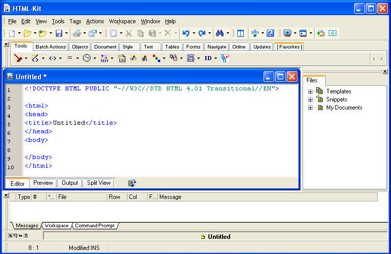Open the dropdown arrow next to New file

point(19,33)
